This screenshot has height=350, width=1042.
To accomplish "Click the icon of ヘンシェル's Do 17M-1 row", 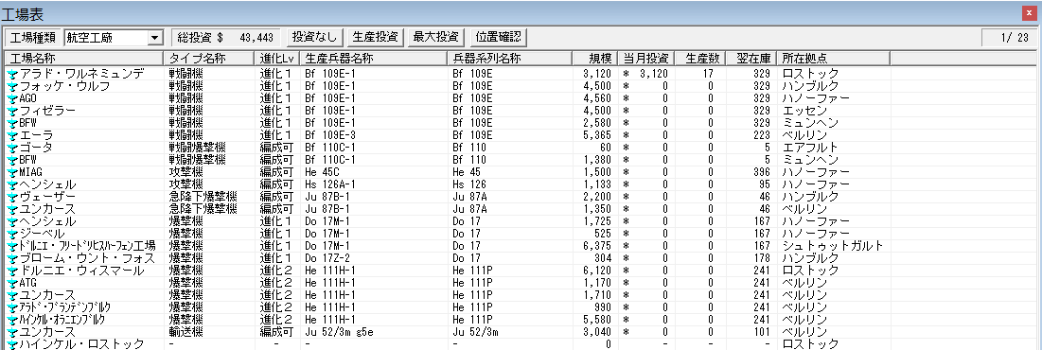I will (12, 221).
